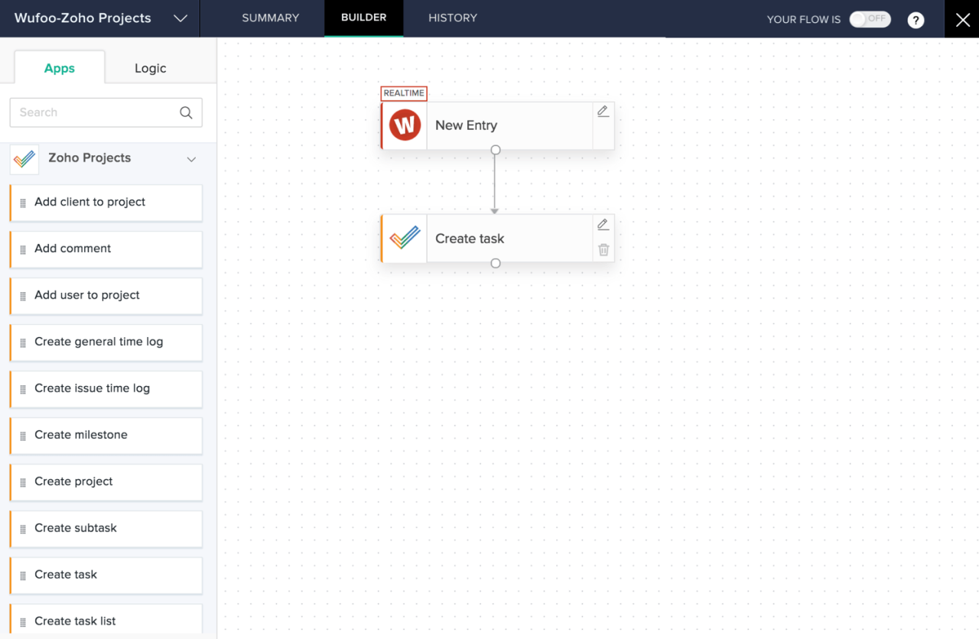The image size is (979, 639).
Task: Click the search magnifier in the Apps panel
Action: 186,112
